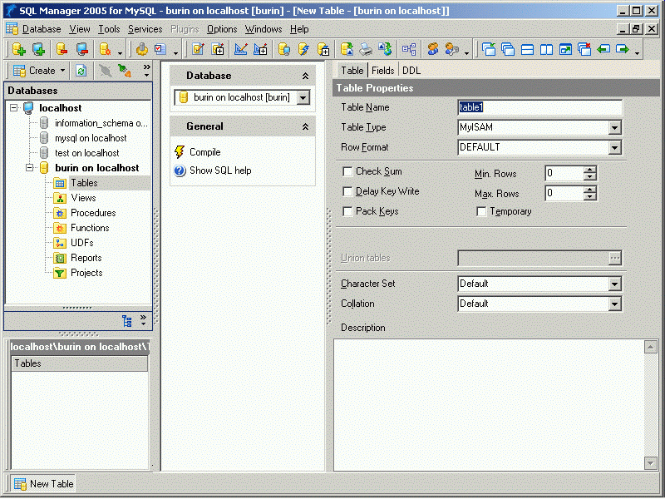Click the database-with-monitor toolbar icon
This screenshot has width=665, height=499.
[284, 49]
